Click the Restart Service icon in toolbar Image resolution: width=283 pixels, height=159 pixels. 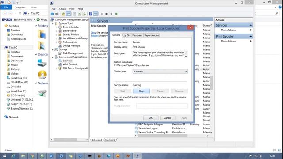point(116,14)
